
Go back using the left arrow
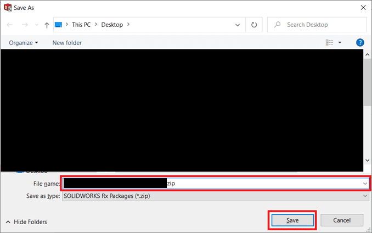(x=10, y=25)
